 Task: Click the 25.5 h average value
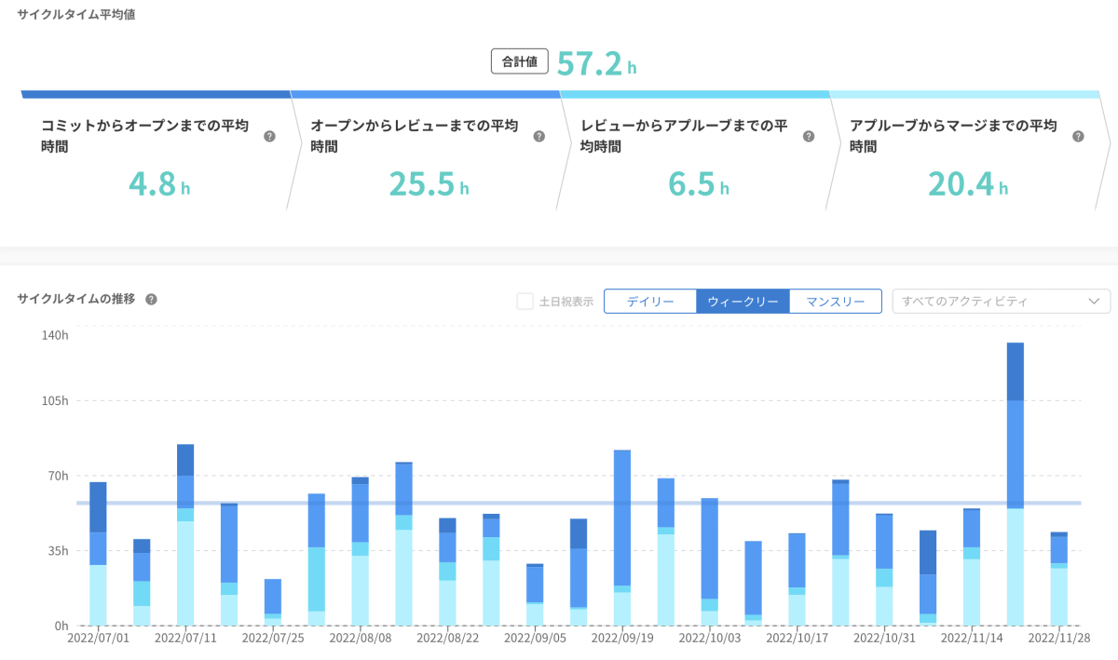click(429, 184)
